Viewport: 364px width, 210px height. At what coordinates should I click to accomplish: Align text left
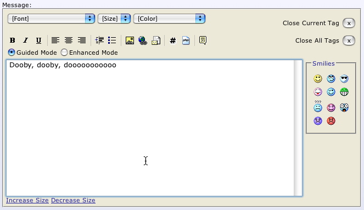pyautogui.click(x=55, y=40)
